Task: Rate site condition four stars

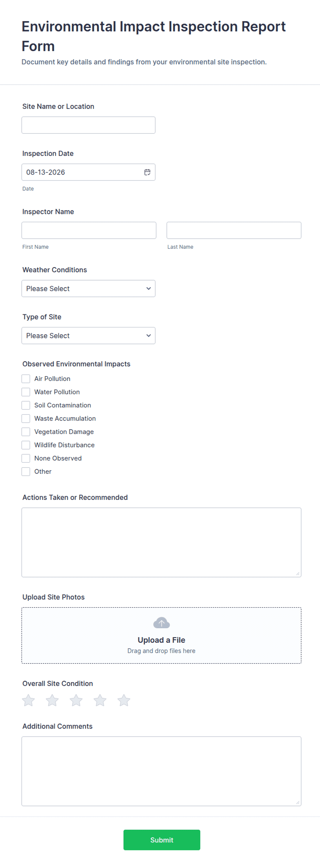Action: (100, 700)
